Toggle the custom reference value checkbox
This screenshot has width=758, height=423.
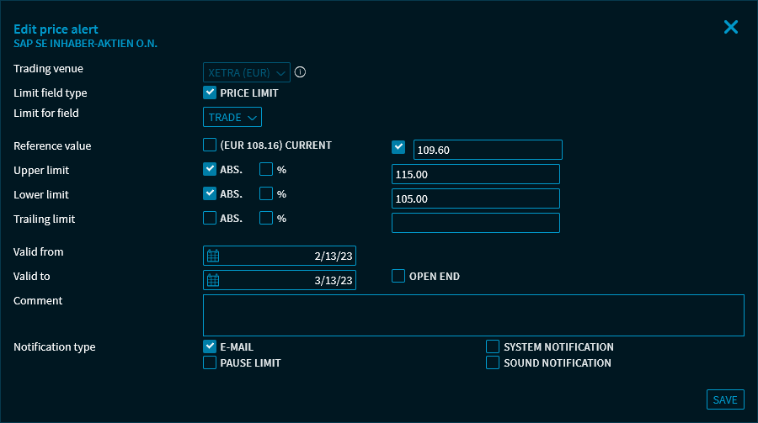coord(399,147)
